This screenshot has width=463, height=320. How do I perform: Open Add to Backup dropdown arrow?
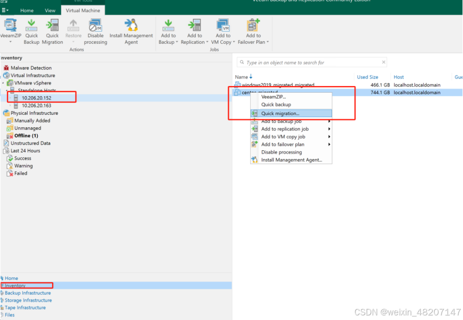(x=177, y=42)
